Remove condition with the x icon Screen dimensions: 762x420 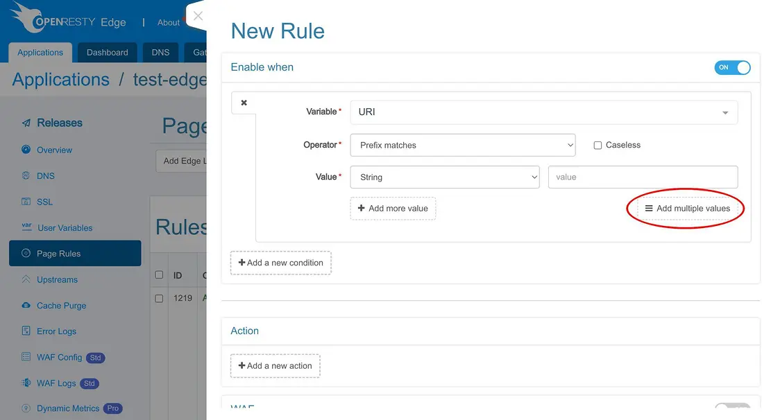coord(244,103)
